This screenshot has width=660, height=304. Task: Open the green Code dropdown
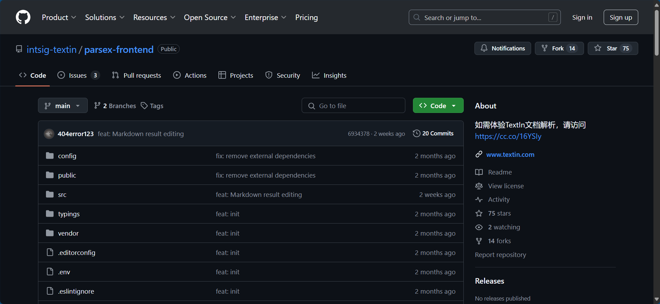[x=438, y=106]
